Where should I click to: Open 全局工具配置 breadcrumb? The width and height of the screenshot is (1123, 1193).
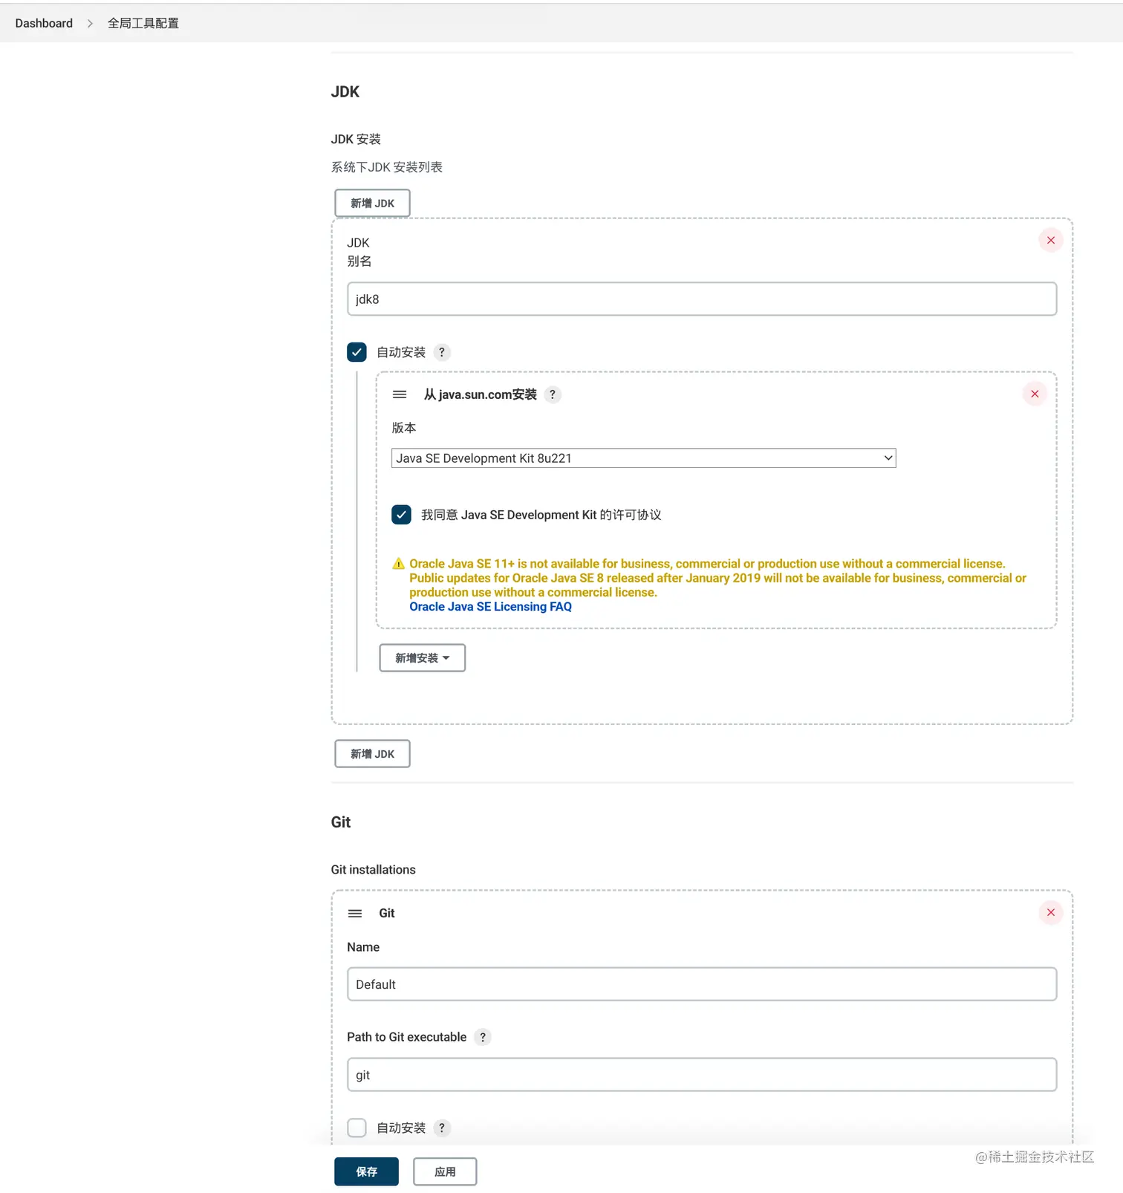point(143,23)
